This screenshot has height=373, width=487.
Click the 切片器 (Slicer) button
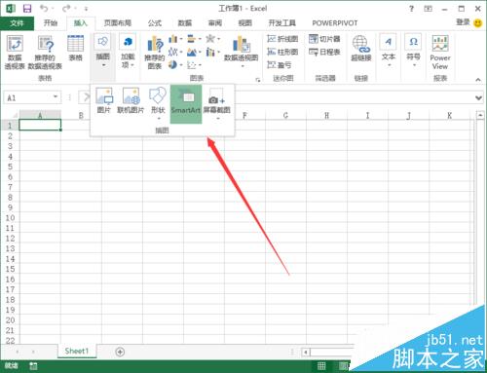(x=324, y=39)
